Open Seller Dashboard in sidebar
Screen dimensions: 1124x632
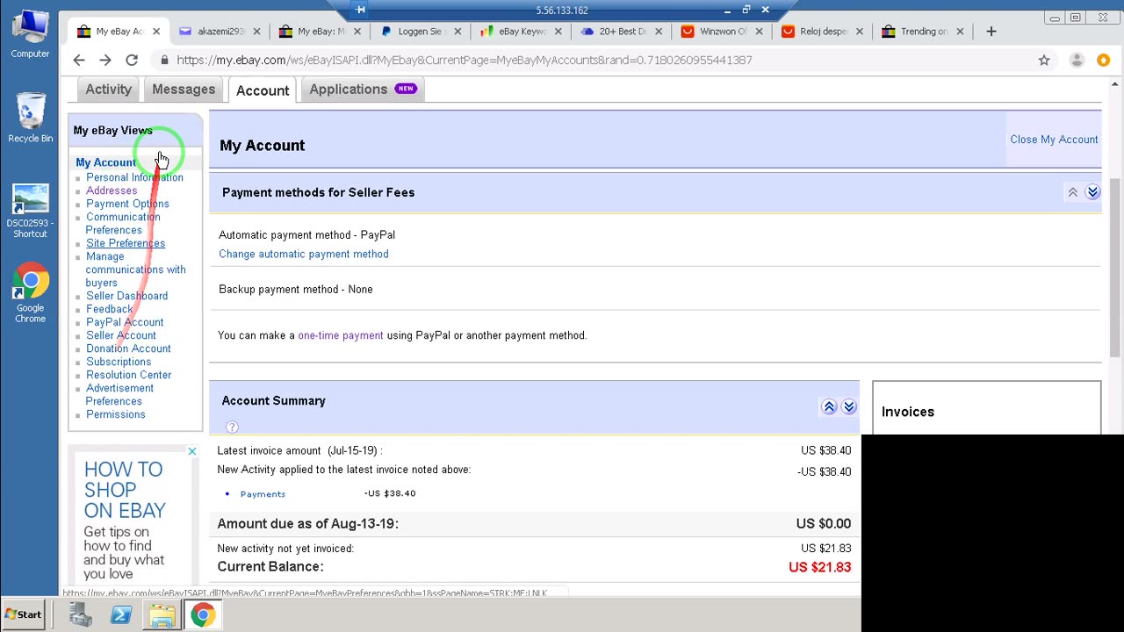coord(126,296)
